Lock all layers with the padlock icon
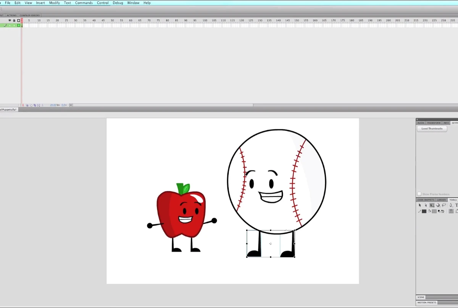This screenshot has width=458, height=308. point(14,20)
